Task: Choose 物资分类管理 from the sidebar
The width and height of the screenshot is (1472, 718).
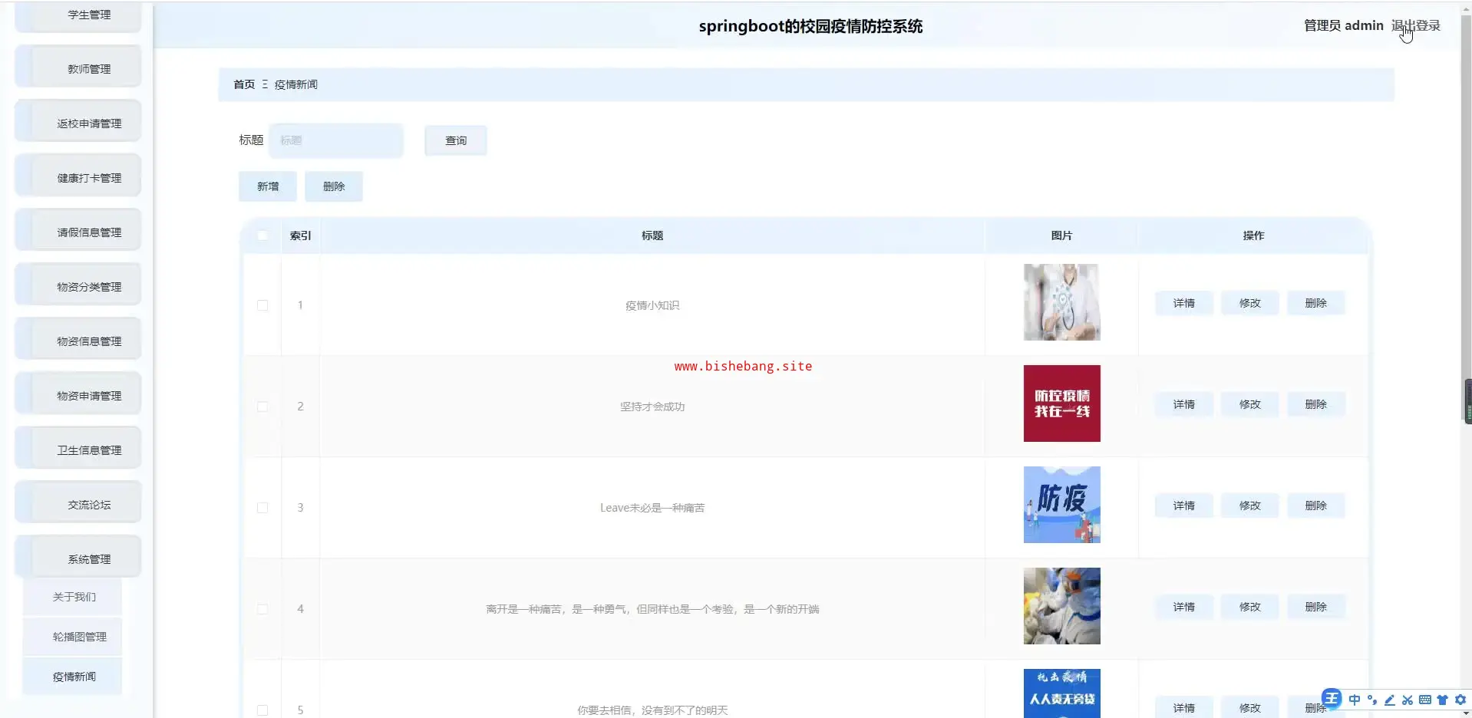Action: tap(78, 285)
